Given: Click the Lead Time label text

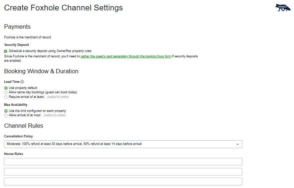Looking at the screenshot, I should pyautogui.click(x=12, y=82).
